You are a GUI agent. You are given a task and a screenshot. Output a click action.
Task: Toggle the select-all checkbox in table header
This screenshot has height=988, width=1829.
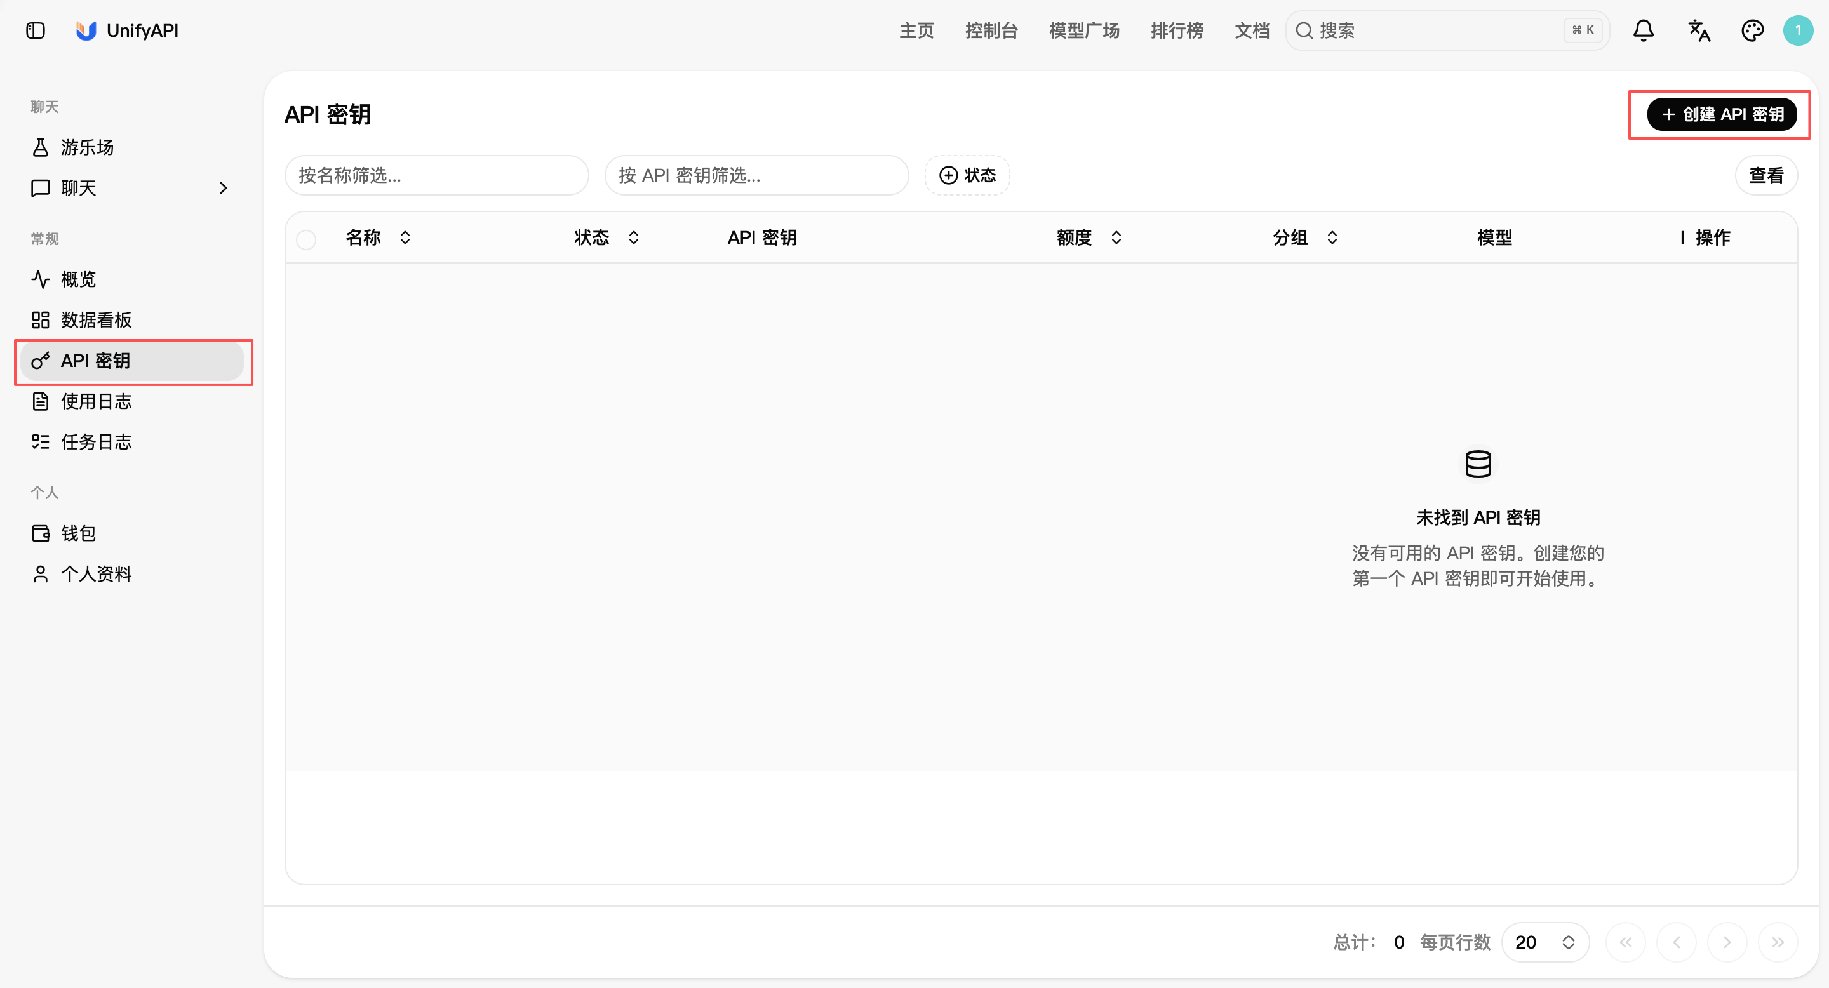tap(306, 239)
